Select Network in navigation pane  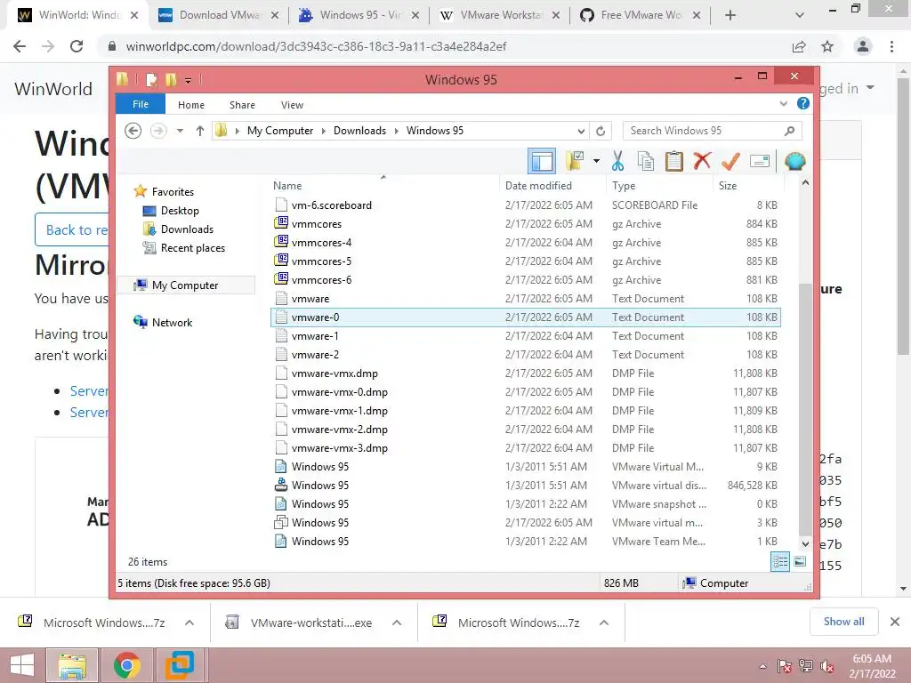[172, 322]
